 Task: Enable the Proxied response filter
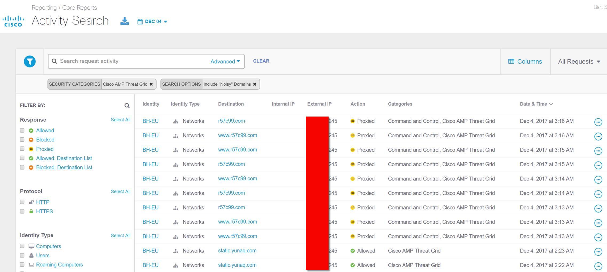(x=22, y=149)
